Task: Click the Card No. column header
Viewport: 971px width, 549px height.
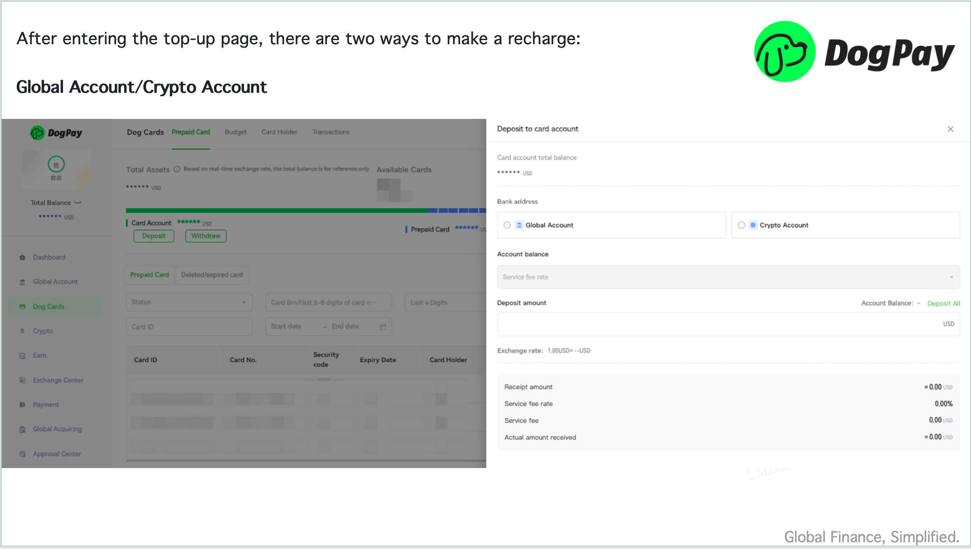Action: click(243, 360)
